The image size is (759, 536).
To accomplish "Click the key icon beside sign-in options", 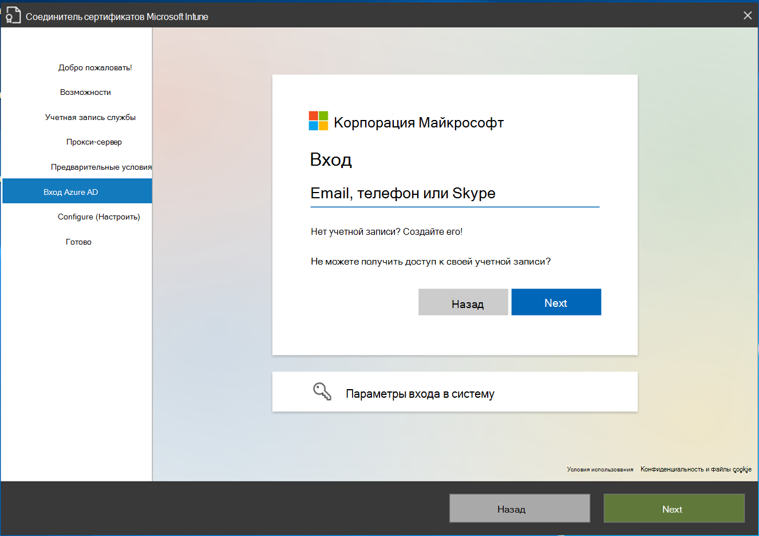I will point(322,391).
